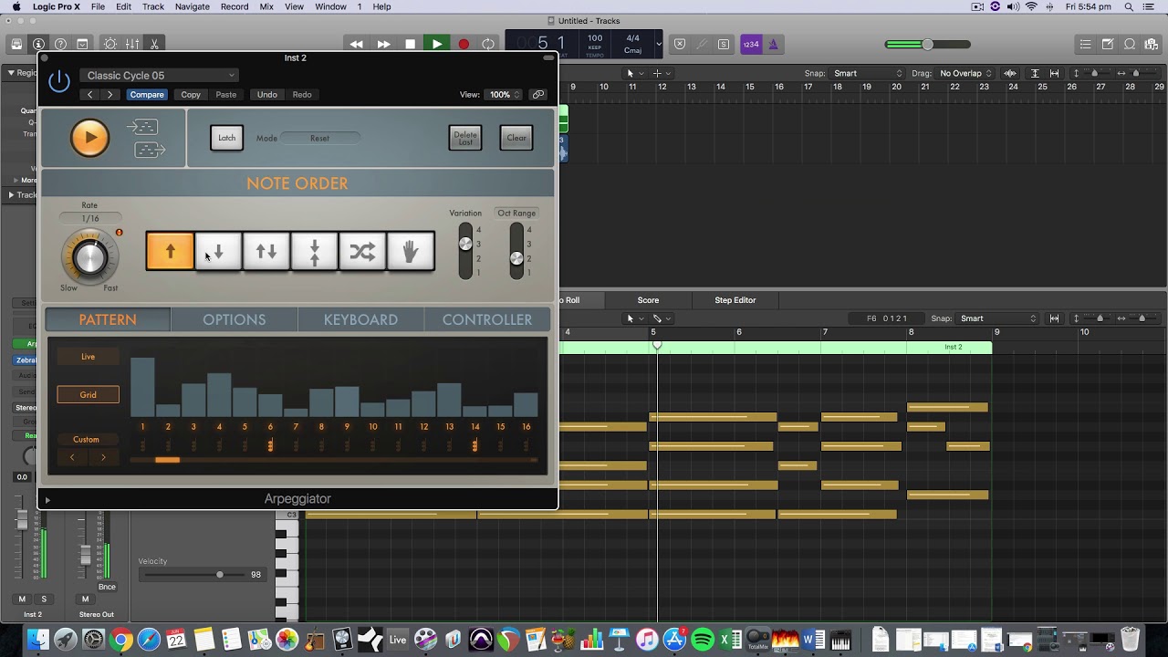The width and height of the screenshot is (1168, 657).
Task: Click the plugin Copy button
Action: (191, 95)
